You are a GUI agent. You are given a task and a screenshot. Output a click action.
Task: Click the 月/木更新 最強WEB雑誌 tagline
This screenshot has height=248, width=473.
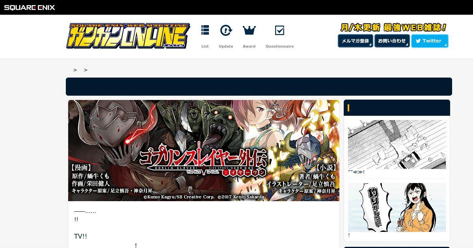coord(393,28)
